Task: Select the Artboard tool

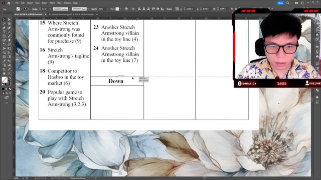Action: 4,69
